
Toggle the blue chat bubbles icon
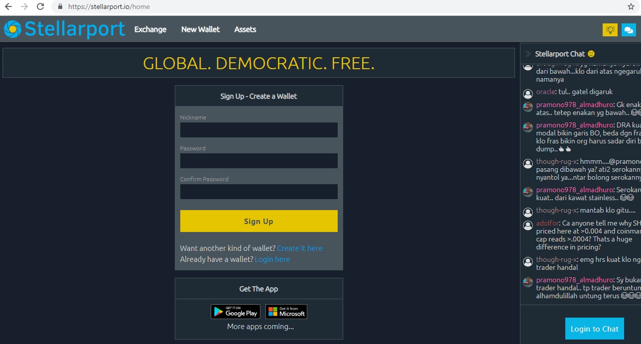point(629,30)
